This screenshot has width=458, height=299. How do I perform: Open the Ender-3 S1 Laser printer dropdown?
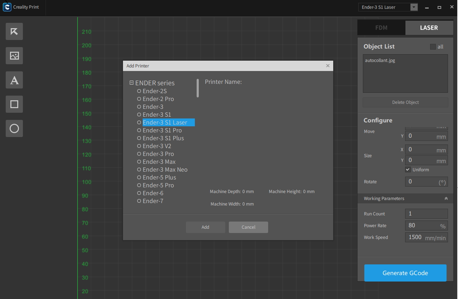[x=388, y=7]
